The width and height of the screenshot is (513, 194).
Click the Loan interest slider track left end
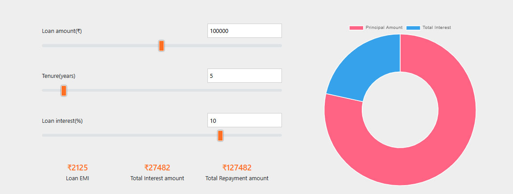45,135
